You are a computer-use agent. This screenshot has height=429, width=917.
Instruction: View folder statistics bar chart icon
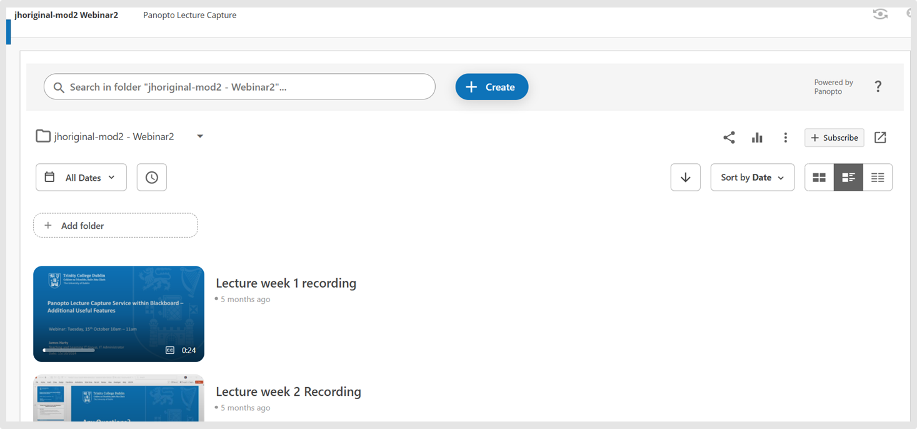coord(757,138)
